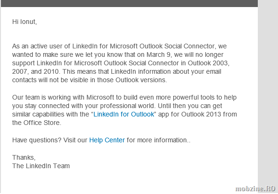
Task: Click "The LinkedIn Team" signature
Action: pos(41,166)
